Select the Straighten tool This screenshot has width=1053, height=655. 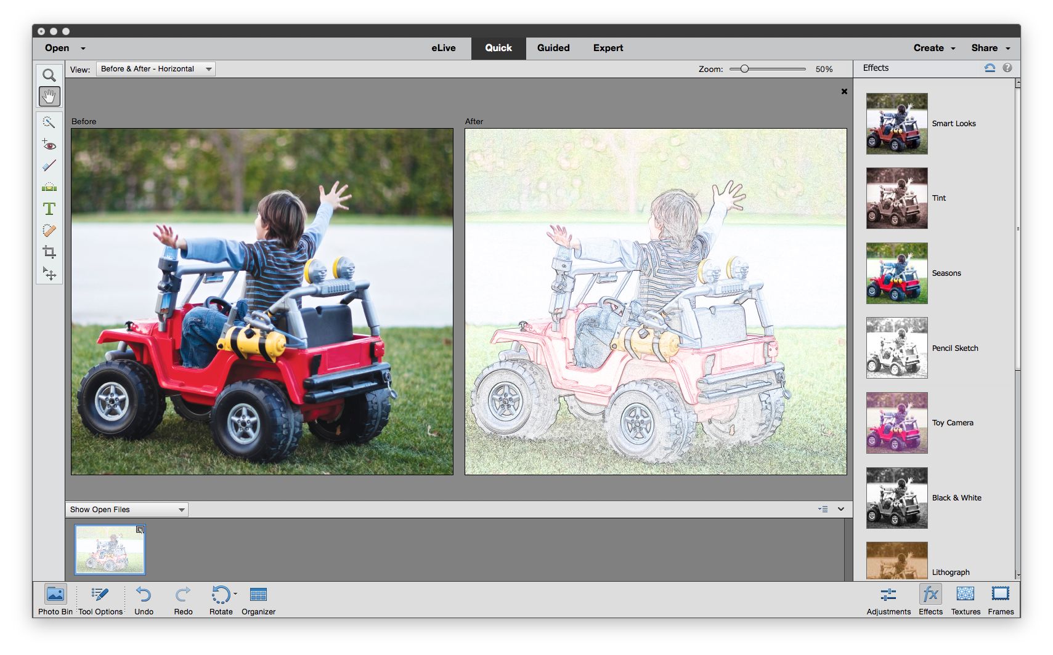point(49,187)
